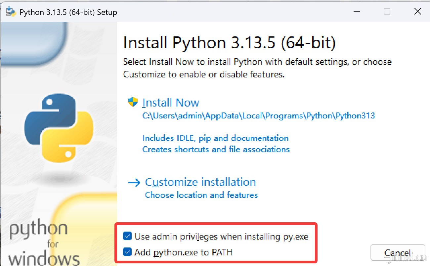The height and width of the screenshot is (266, 430).
Task: Click the 'Install Python 3.13.5 (64-bit)' heading
Action: pos(229,43)
